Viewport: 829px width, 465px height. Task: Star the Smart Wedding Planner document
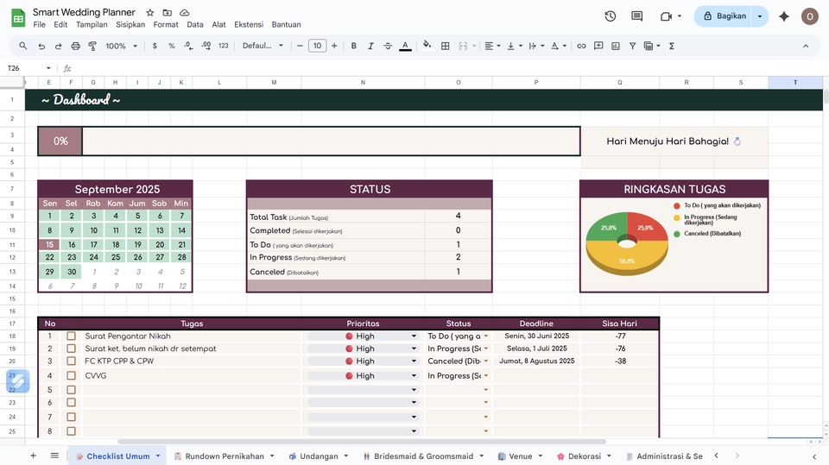click(x=150, y=12)
